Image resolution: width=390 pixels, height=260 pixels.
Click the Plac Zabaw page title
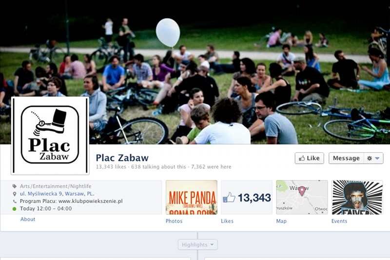coord(122,158)
